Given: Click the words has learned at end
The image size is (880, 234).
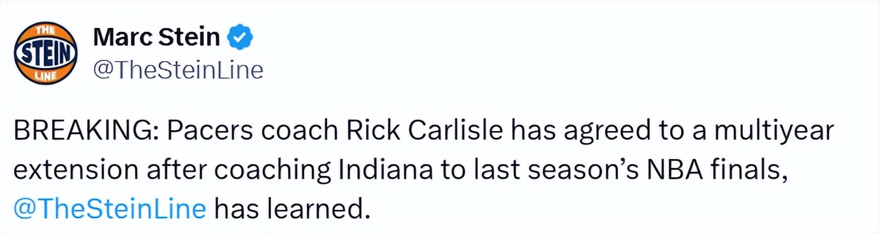Looking at the screenshot, I should (x=291, y=207).
